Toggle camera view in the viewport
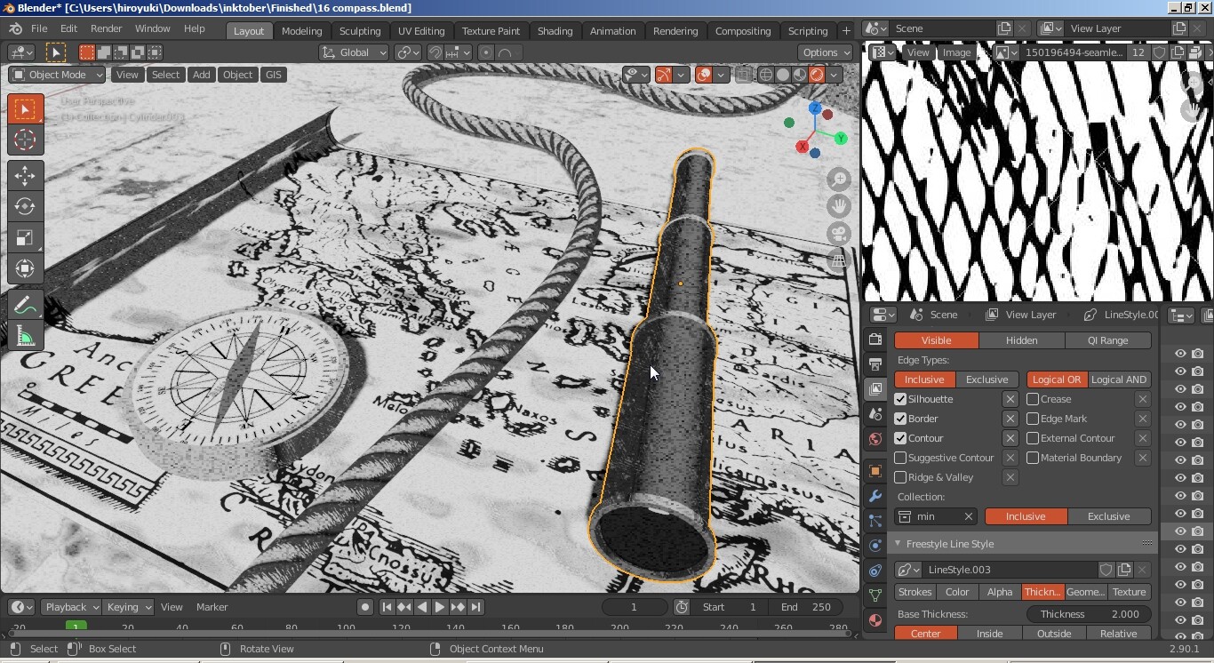1214x663 pixels. click(838, 234)
